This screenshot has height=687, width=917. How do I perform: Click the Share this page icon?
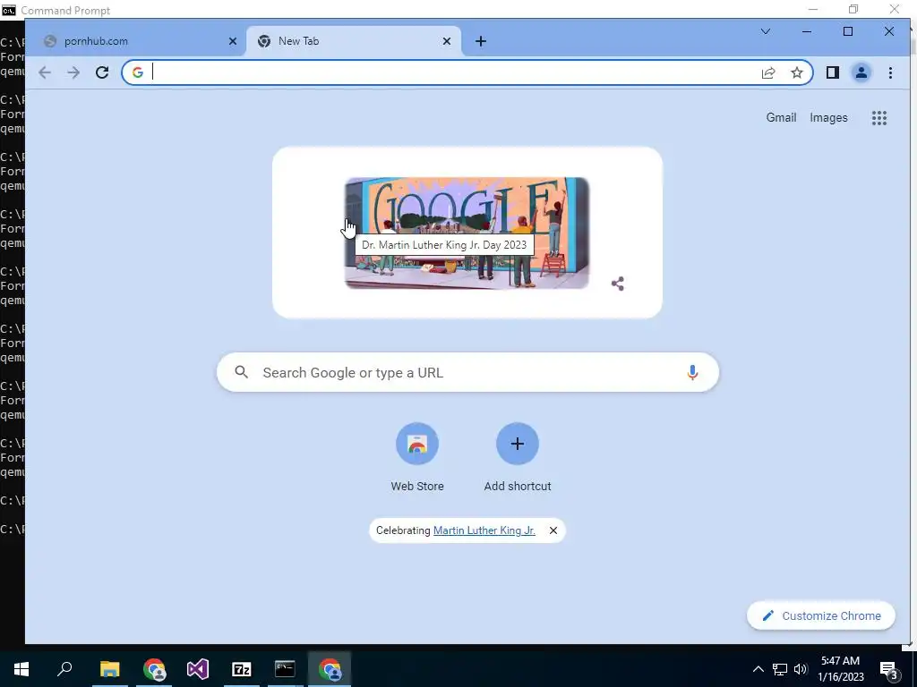(x=768, y=72)
